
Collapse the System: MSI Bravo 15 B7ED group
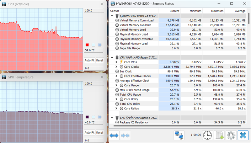112,16
